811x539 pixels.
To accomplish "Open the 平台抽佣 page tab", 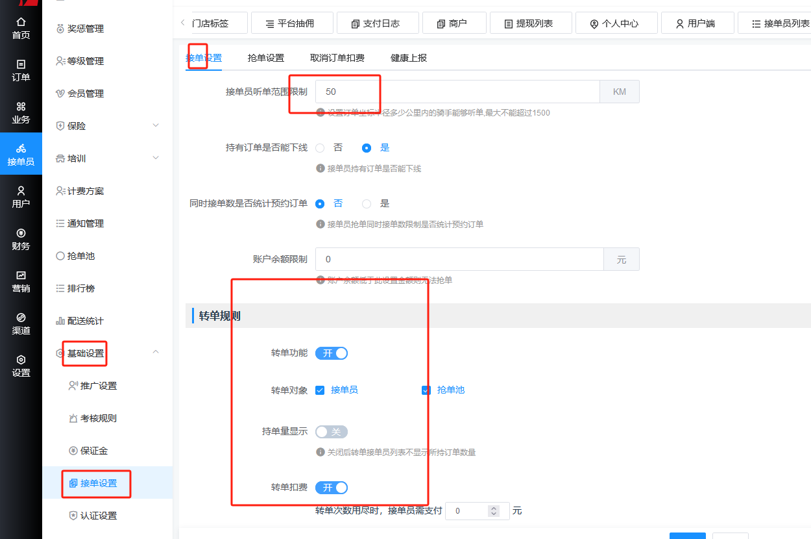I will click(291, 23).
